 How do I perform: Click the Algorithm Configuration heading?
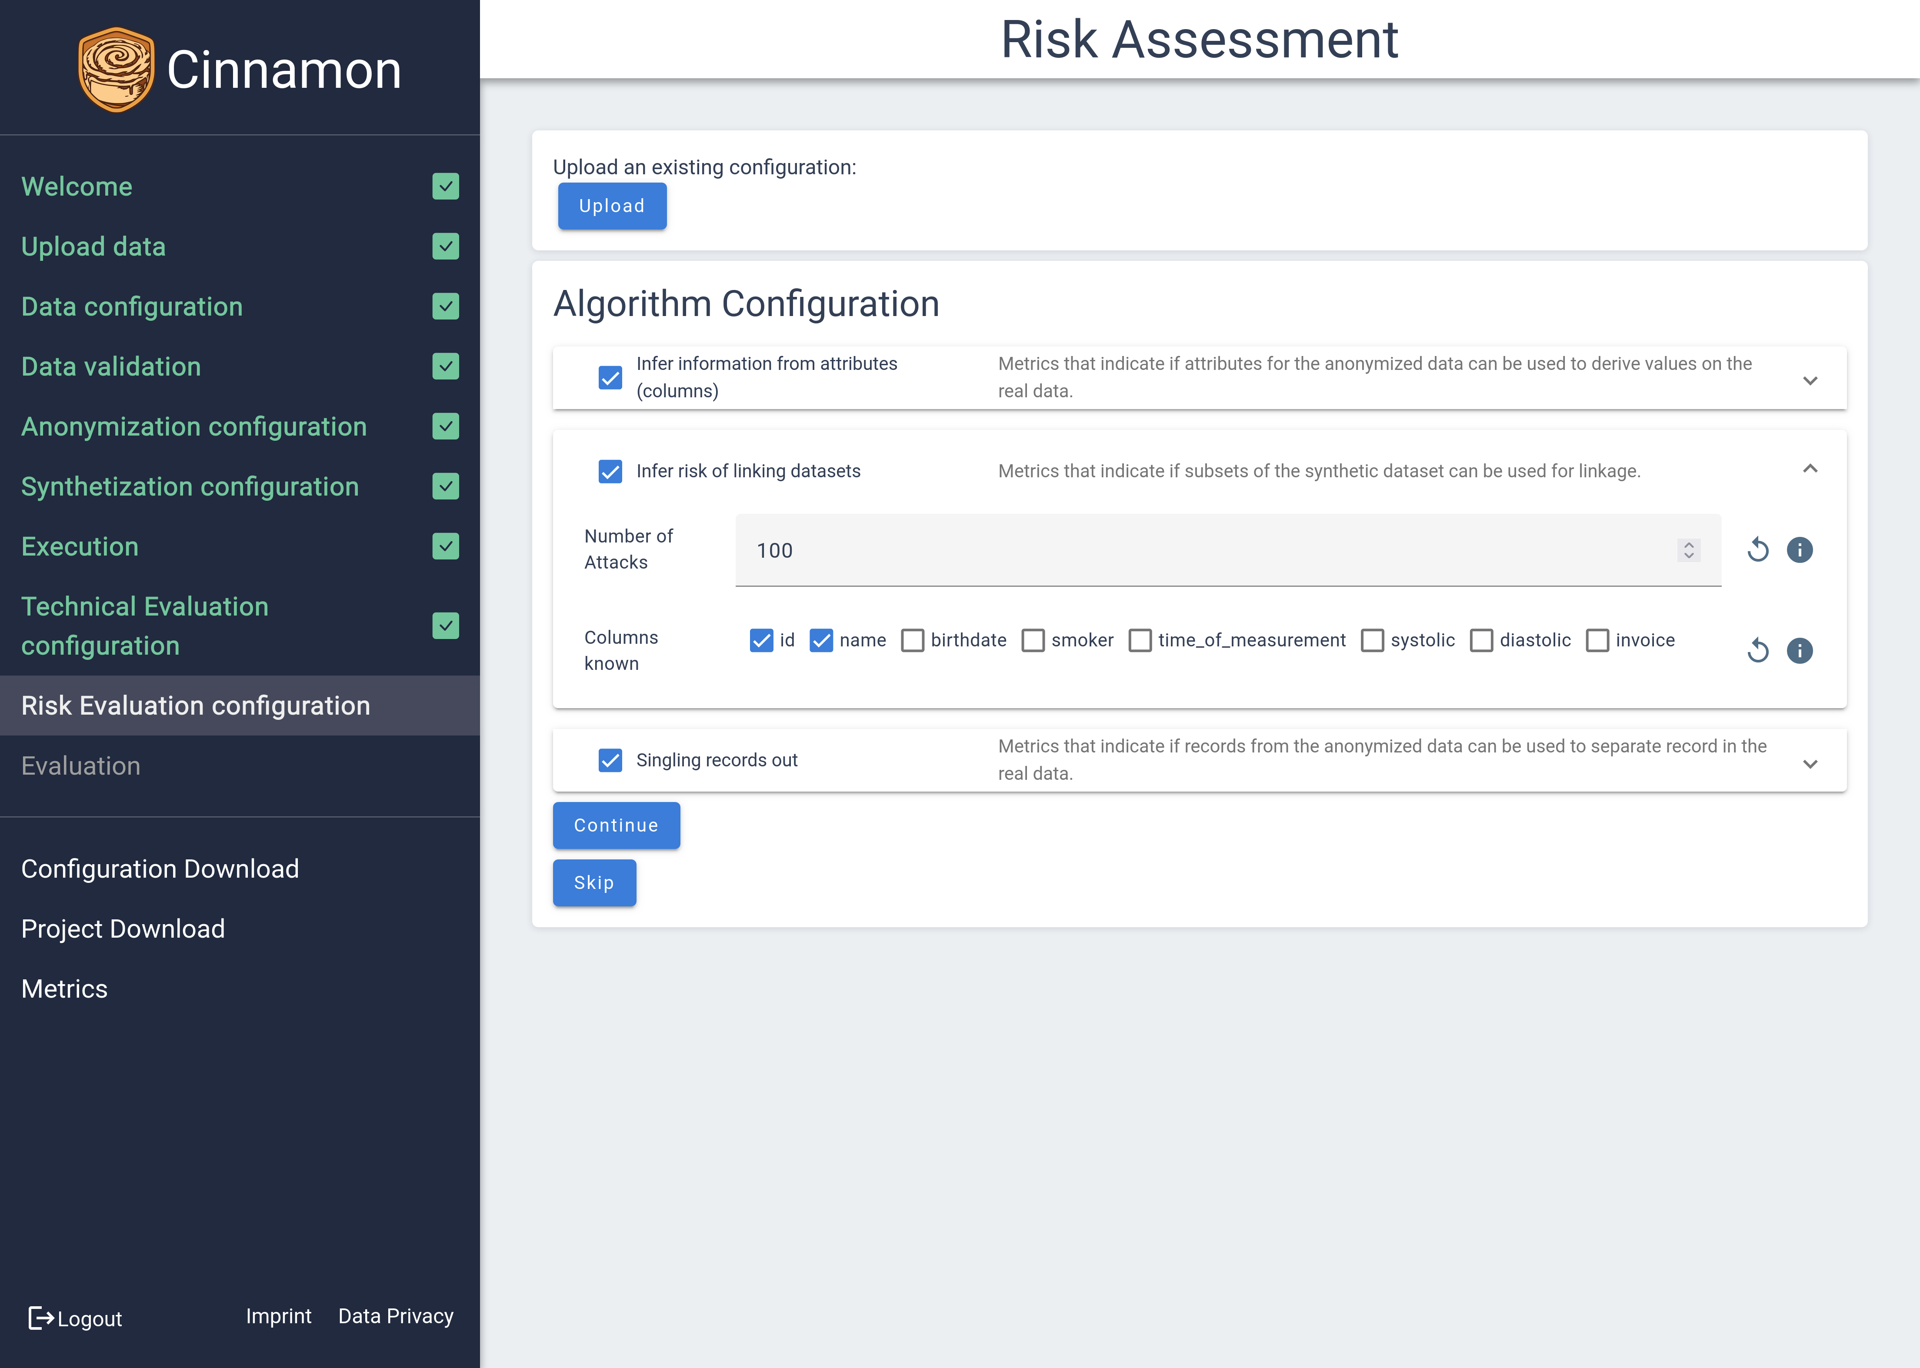point(747,303)
